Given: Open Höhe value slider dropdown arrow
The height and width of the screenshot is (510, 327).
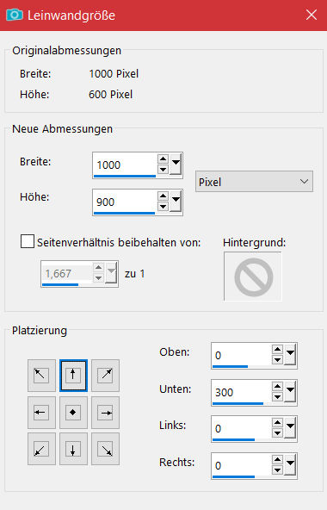Looking at the screenshot, I should 176,202.
